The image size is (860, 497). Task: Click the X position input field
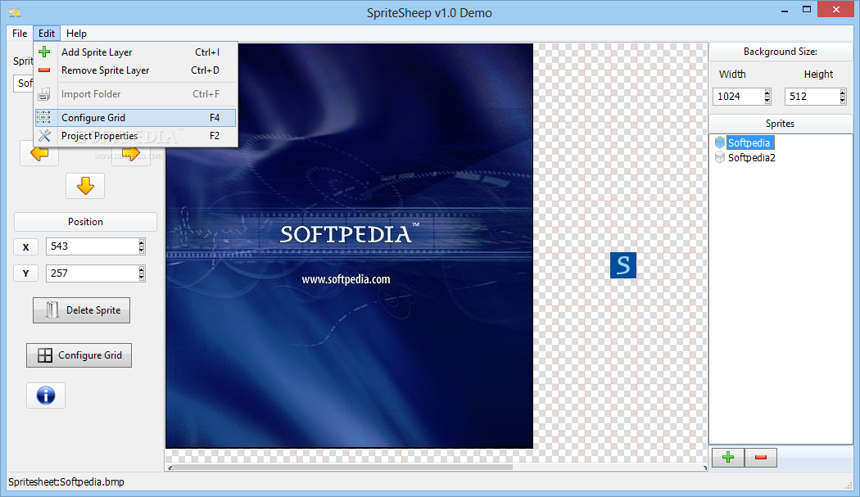tap(92, 246)
